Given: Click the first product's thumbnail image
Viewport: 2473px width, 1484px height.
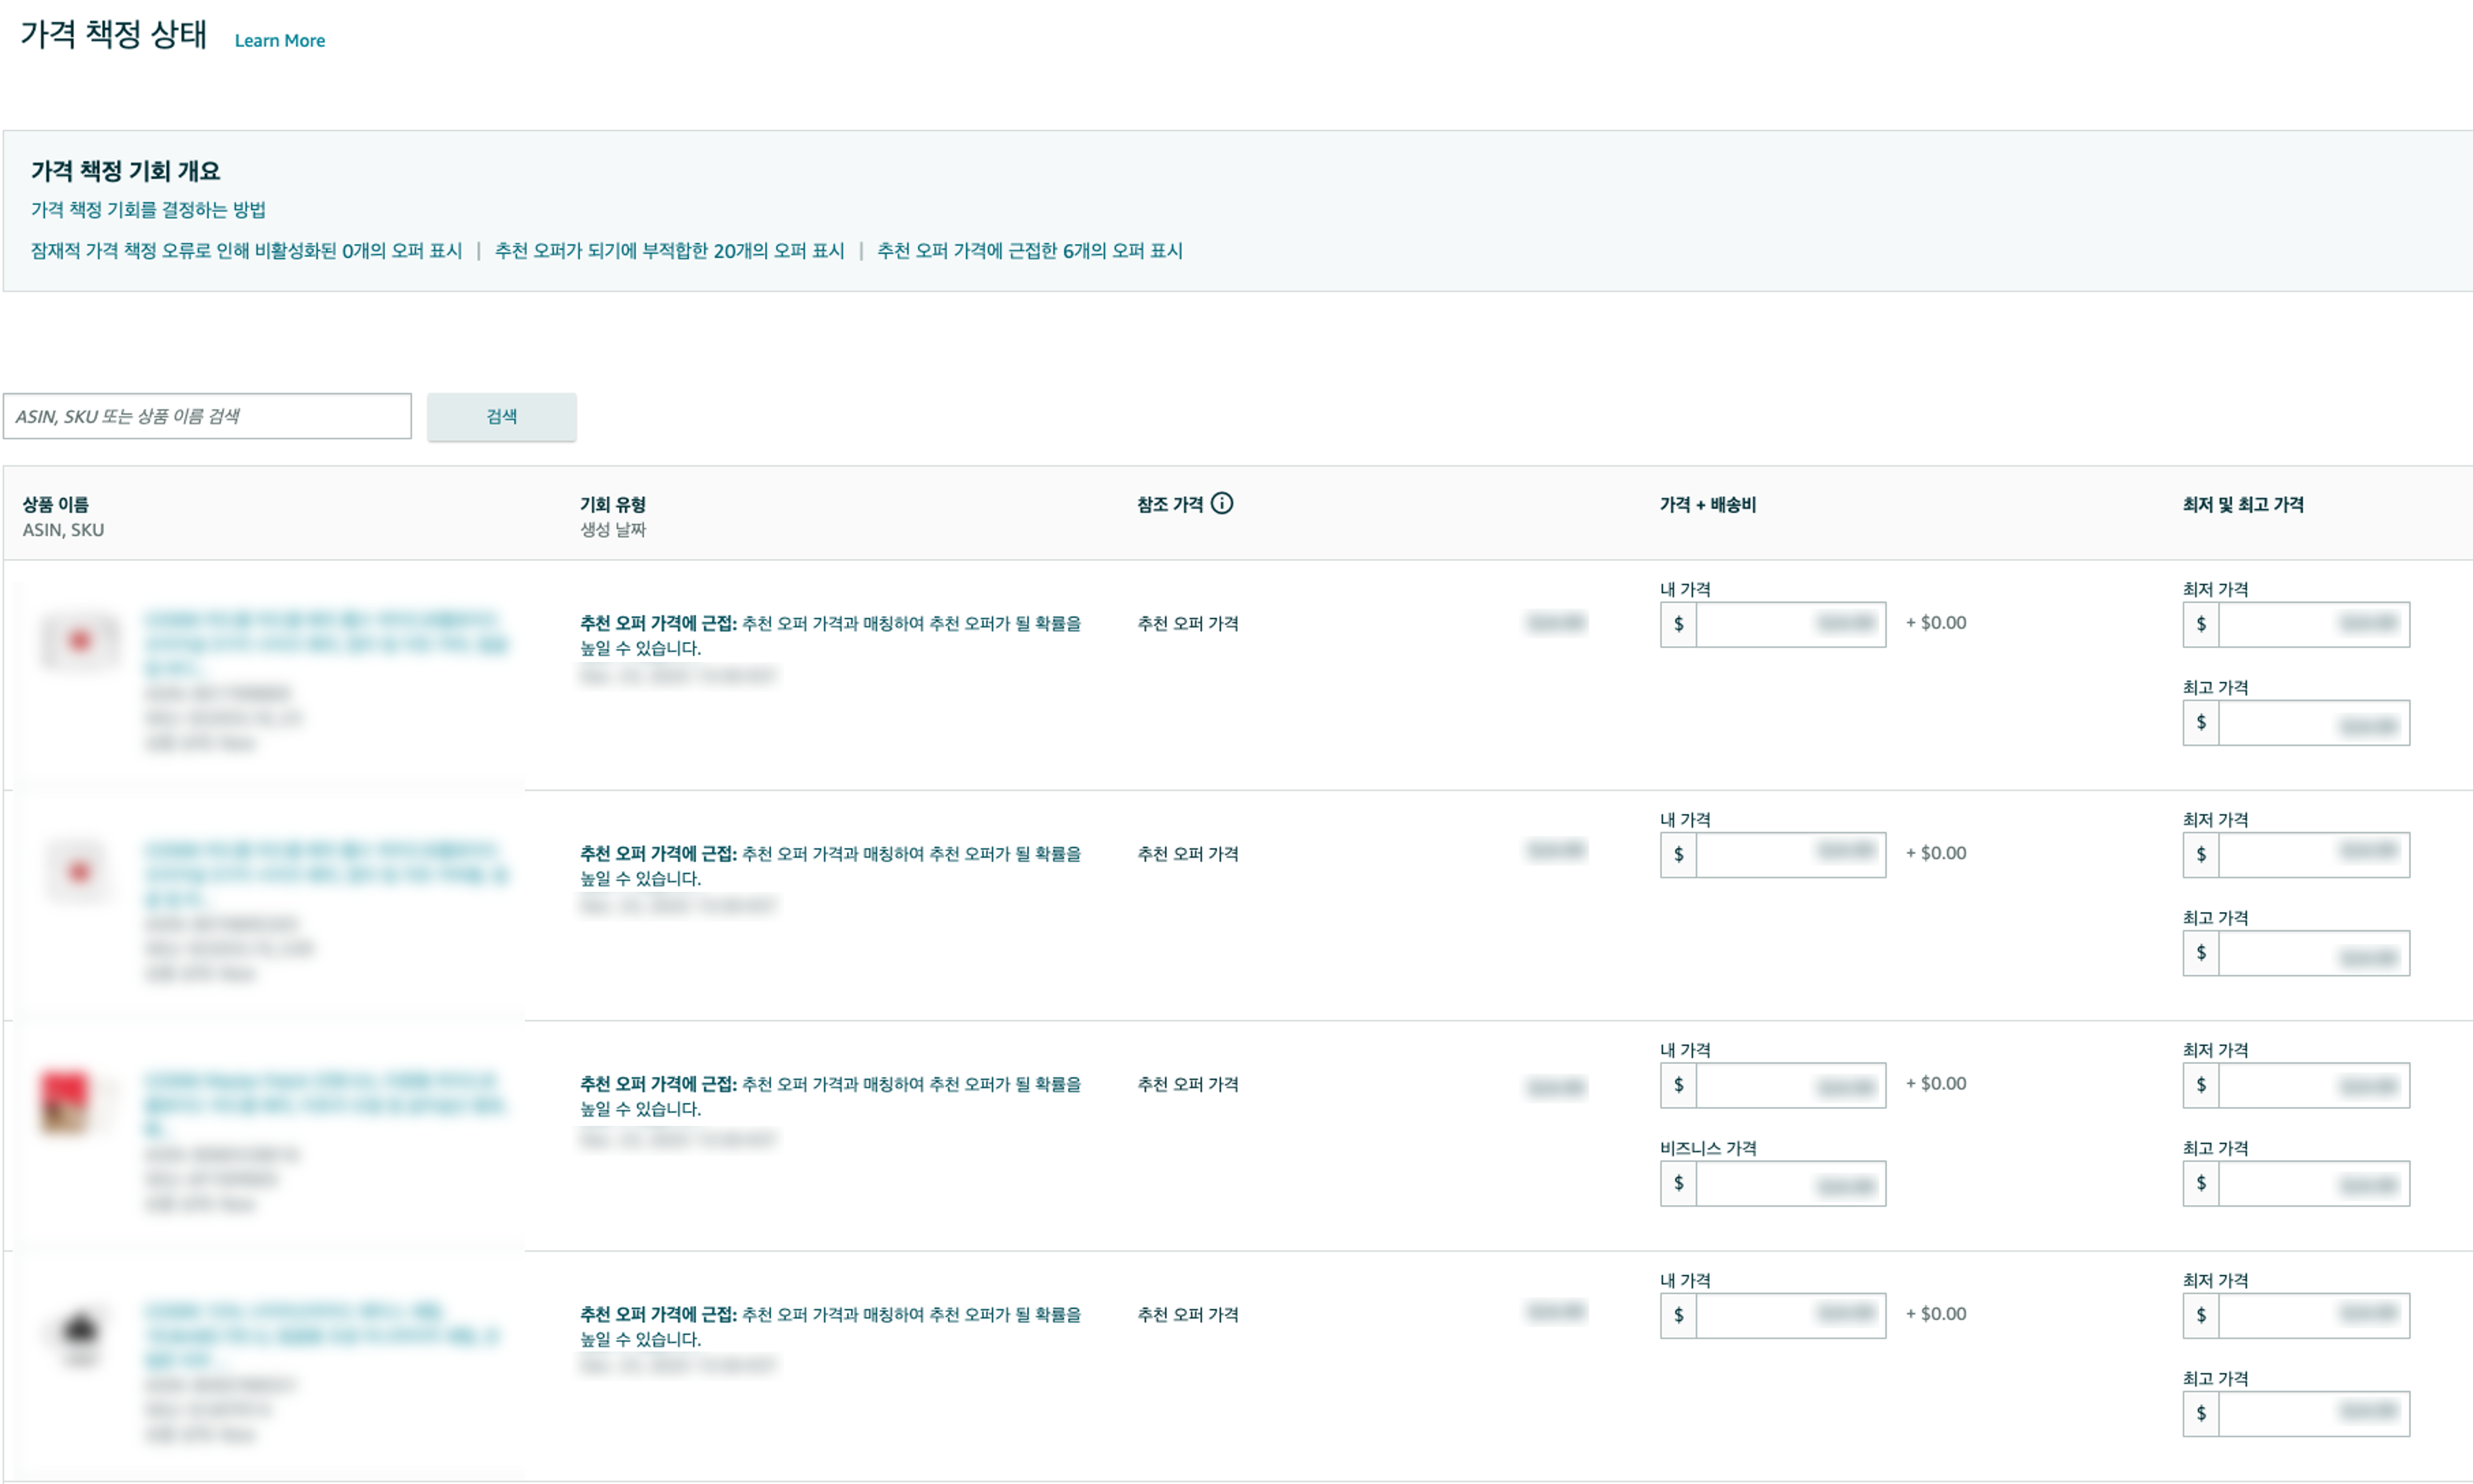Looking at the screenshot, I should pyautogui.click(x=80, y=640).
